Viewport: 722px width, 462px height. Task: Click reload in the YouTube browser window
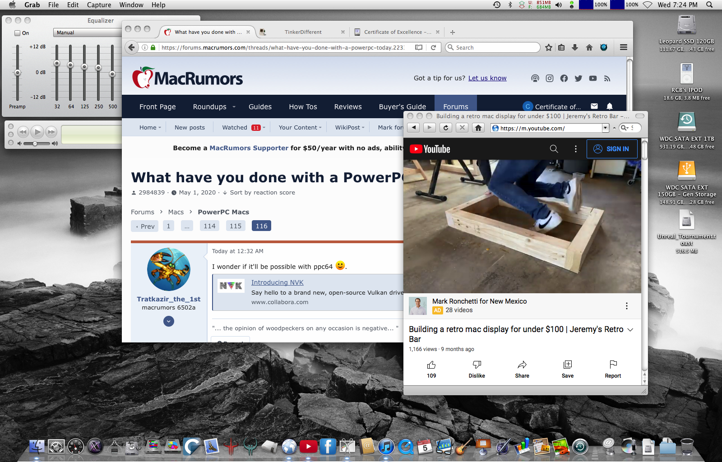pos(446,128)
